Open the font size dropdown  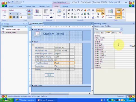pyautogui.click(x=26, y=14)
